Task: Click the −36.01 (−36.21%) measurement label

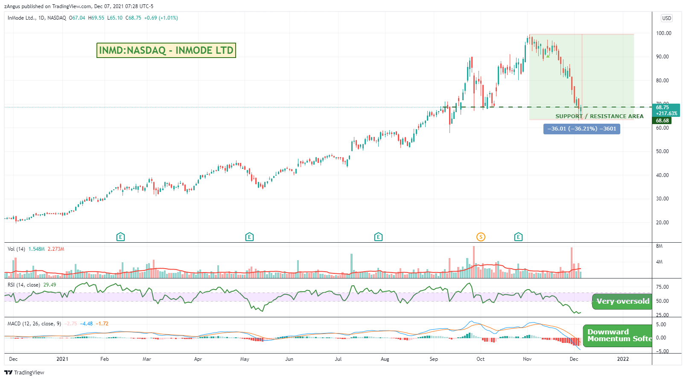Action: (581, 128)
